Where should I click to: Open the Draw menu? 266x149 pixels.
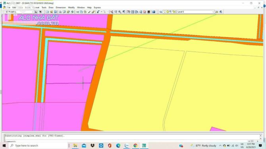coord(51,8)
